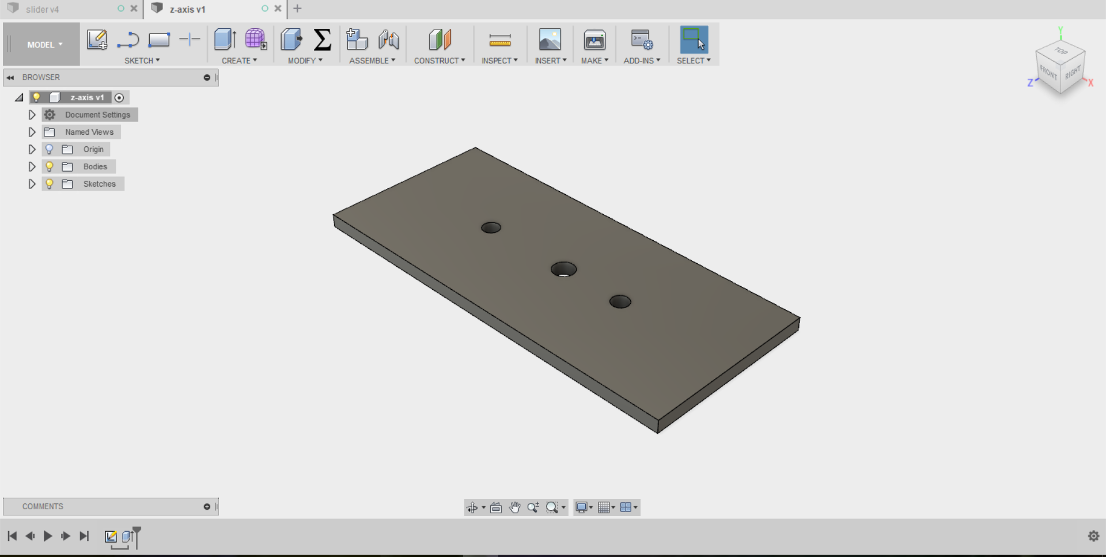The width and height of the screenshot is (1106, 557).
Task: Expand the Comments panel plus button
Action: (x=207, y=506)
